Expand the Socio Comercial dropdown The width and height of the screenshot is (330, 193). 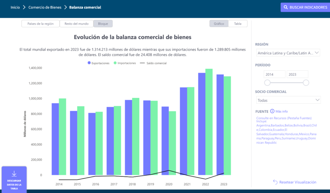(288, 100)
